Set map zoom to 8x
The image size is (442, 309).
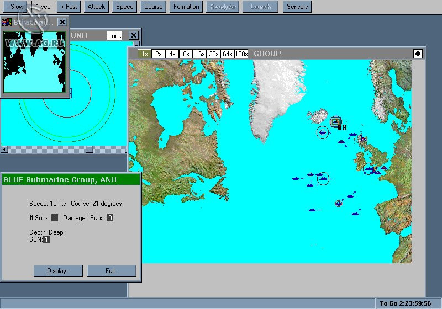pyautogui.click(x=186, y=54)
